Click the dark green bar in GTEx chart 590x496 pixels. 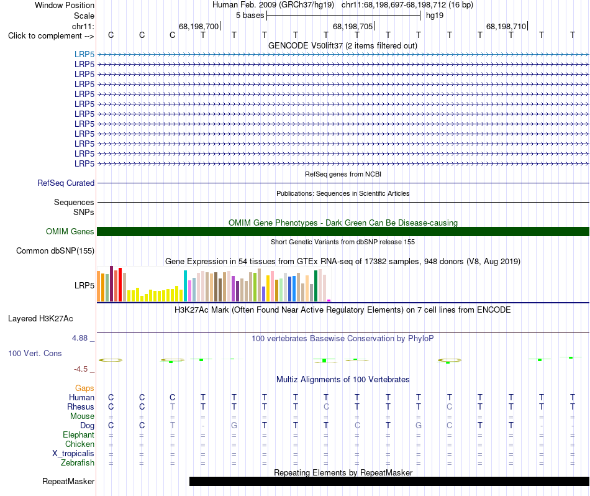click(x=315, y=286)
